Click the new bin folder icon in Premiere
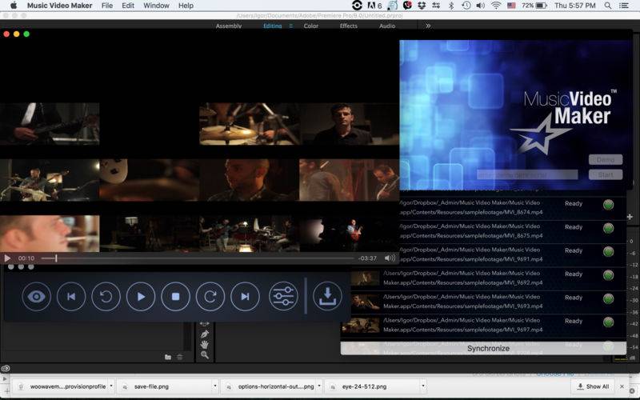The width and height of the screenshot is (640, 400). (168, 357)
